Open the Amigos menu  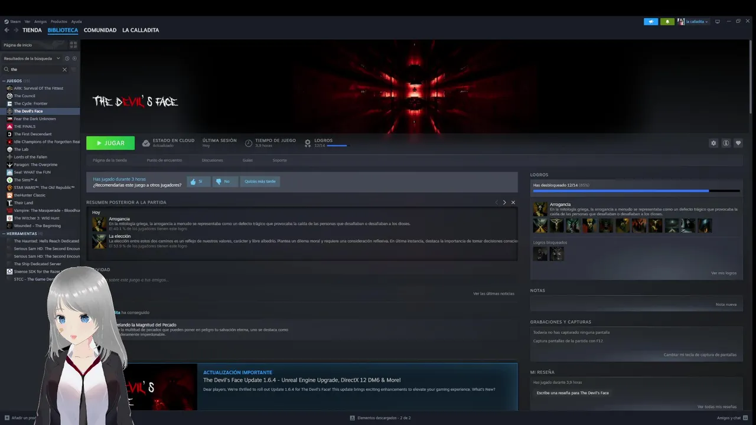[x=40, y=22]
